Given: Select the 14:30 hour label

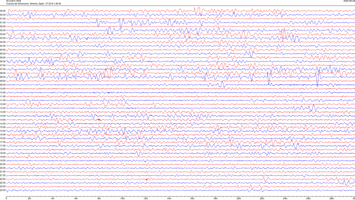Looking at the screenshot, I should [x=3, y=124].
